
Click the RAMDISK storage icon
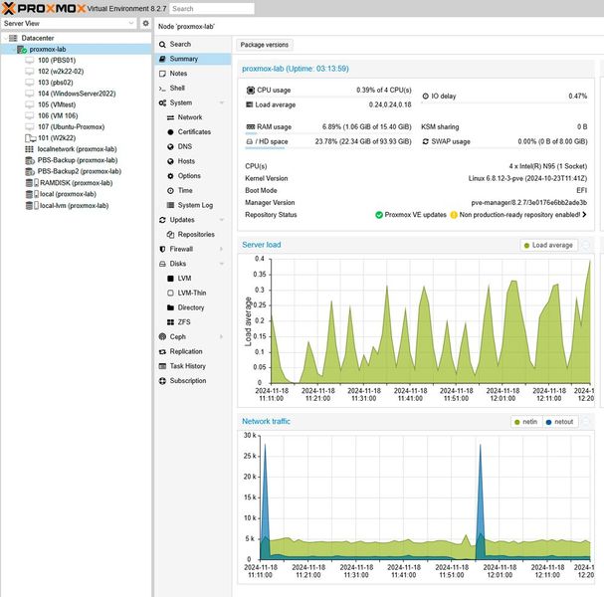(x=32, y=182)
